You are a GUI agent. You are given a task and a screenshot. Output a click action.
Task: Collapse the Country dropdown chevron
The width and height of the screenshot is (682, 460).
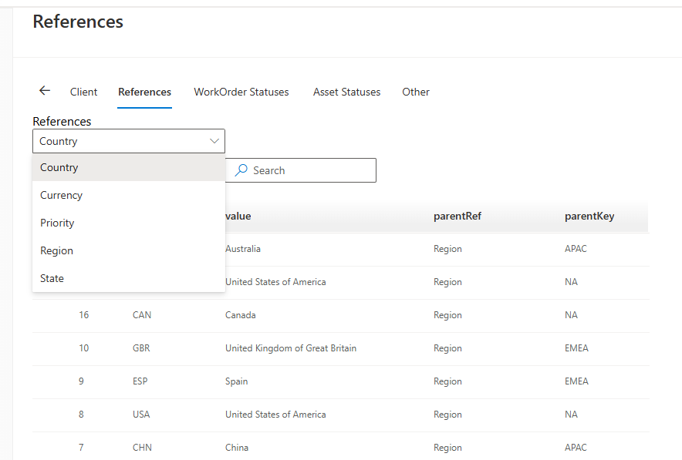214,141
